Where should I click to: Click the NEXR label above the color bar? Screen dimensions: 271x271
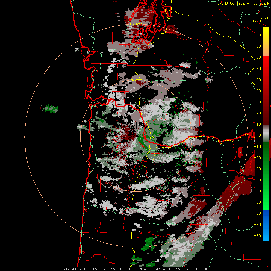tap(265, 18)
